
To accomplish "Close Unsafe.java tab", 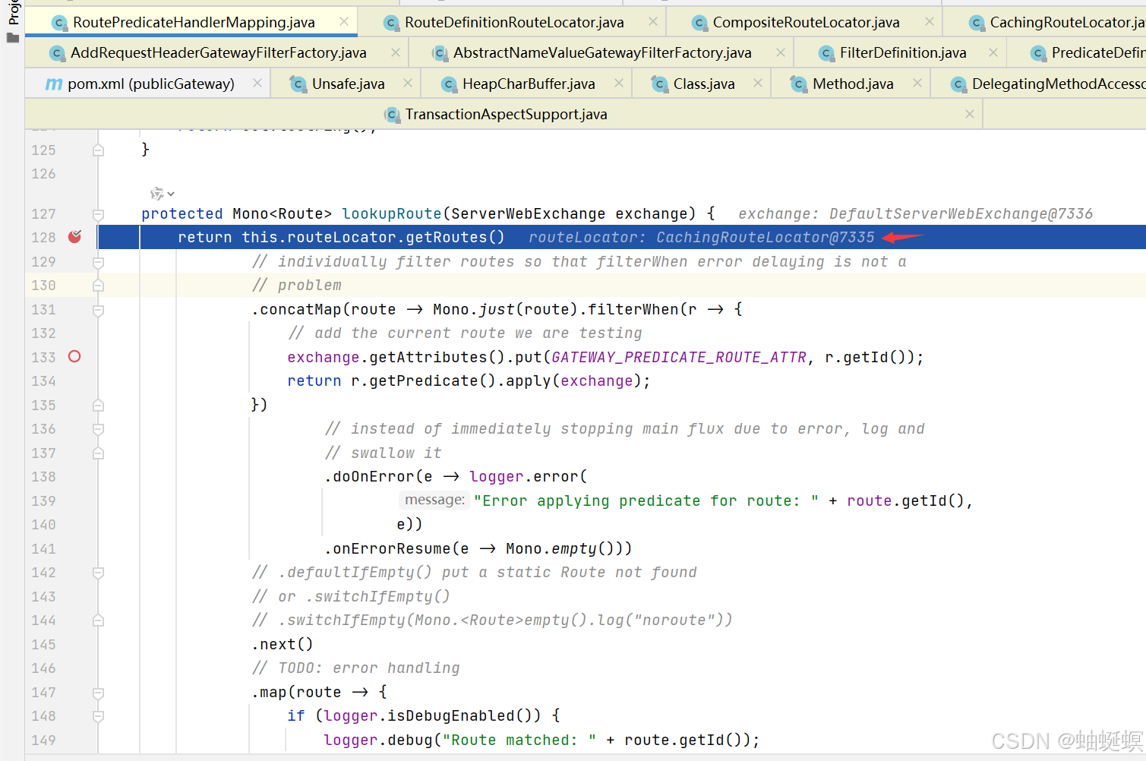I will pos(408,82).
